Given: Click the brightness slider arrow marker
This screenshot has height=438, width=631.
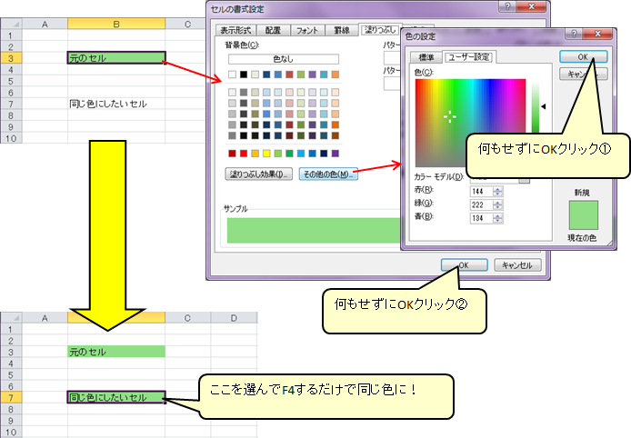Looking at the screenshot, I should tap(544, 106).
